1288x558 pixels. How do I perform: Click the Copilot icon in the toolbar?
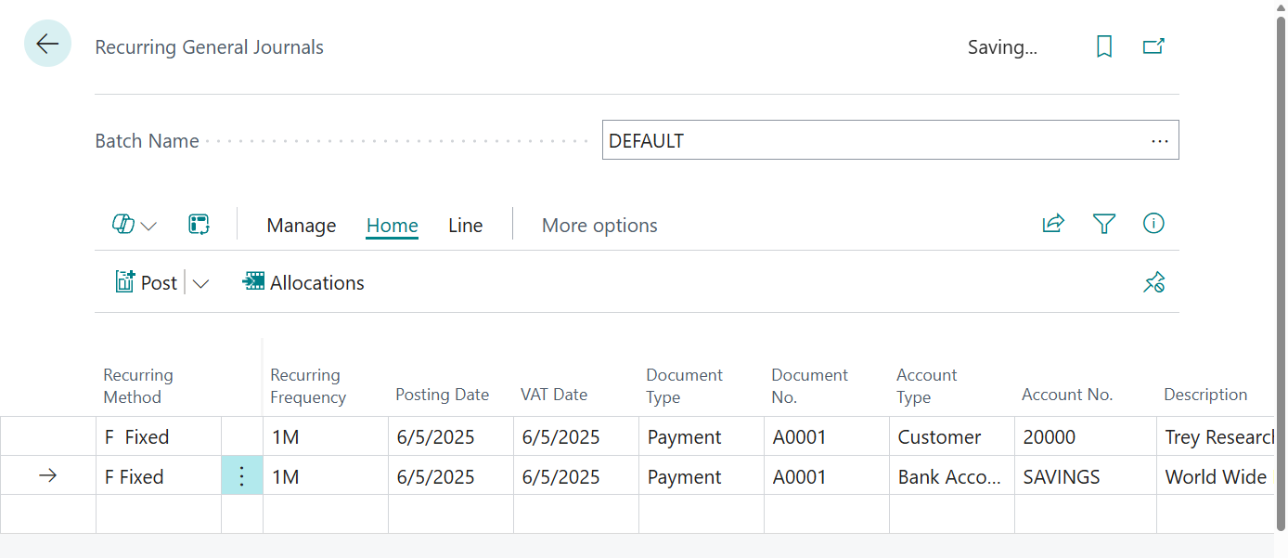coord(125,224)
